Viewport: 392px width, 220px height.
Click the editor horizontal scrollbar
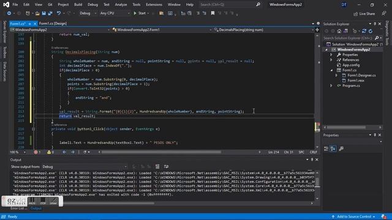tap(161, 152)
